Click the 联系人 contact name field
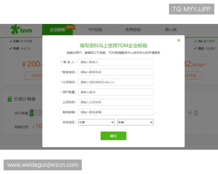218x174 pixels. point(116,62)
